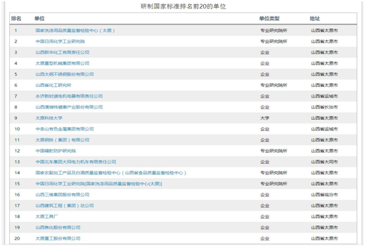Open 太原重工股份有限公司 link
The width and height of the screenshot is (365, 247).
(x=58, y=238)
